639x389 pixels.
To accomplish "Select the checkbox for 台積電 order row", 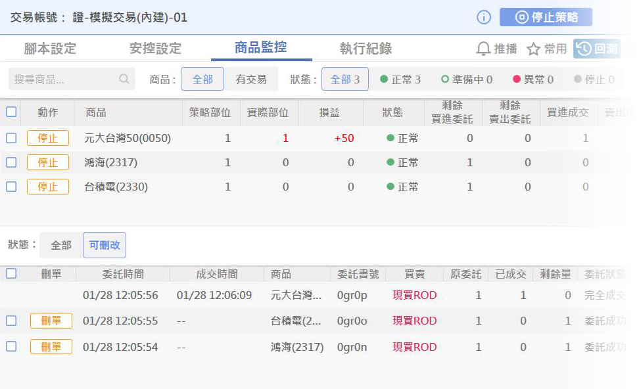I will pyautogui.click(x=11, y=321).
